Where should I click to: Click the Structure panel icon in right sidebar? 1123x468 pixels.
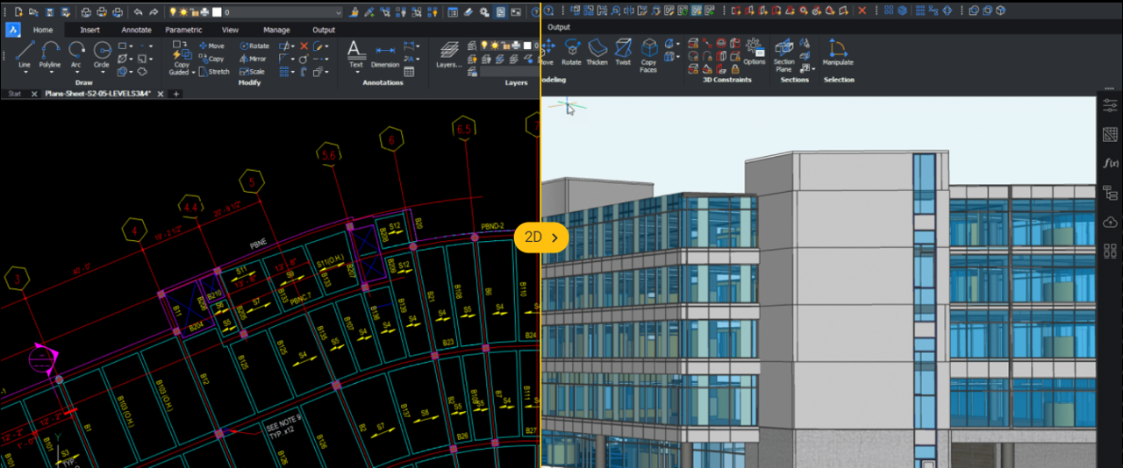point(1110,193)
